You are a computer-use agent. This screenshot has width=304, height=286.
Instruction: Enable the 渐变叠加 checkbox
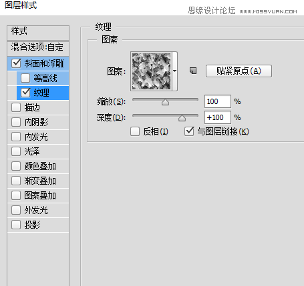coord(16,181)
